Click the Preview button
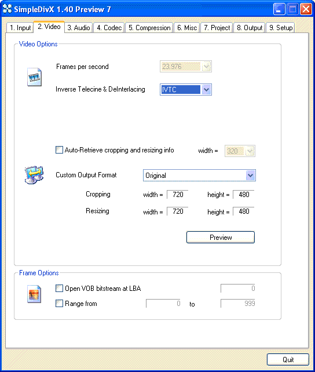This screenshot has width=315, height=372. [221, 237]
